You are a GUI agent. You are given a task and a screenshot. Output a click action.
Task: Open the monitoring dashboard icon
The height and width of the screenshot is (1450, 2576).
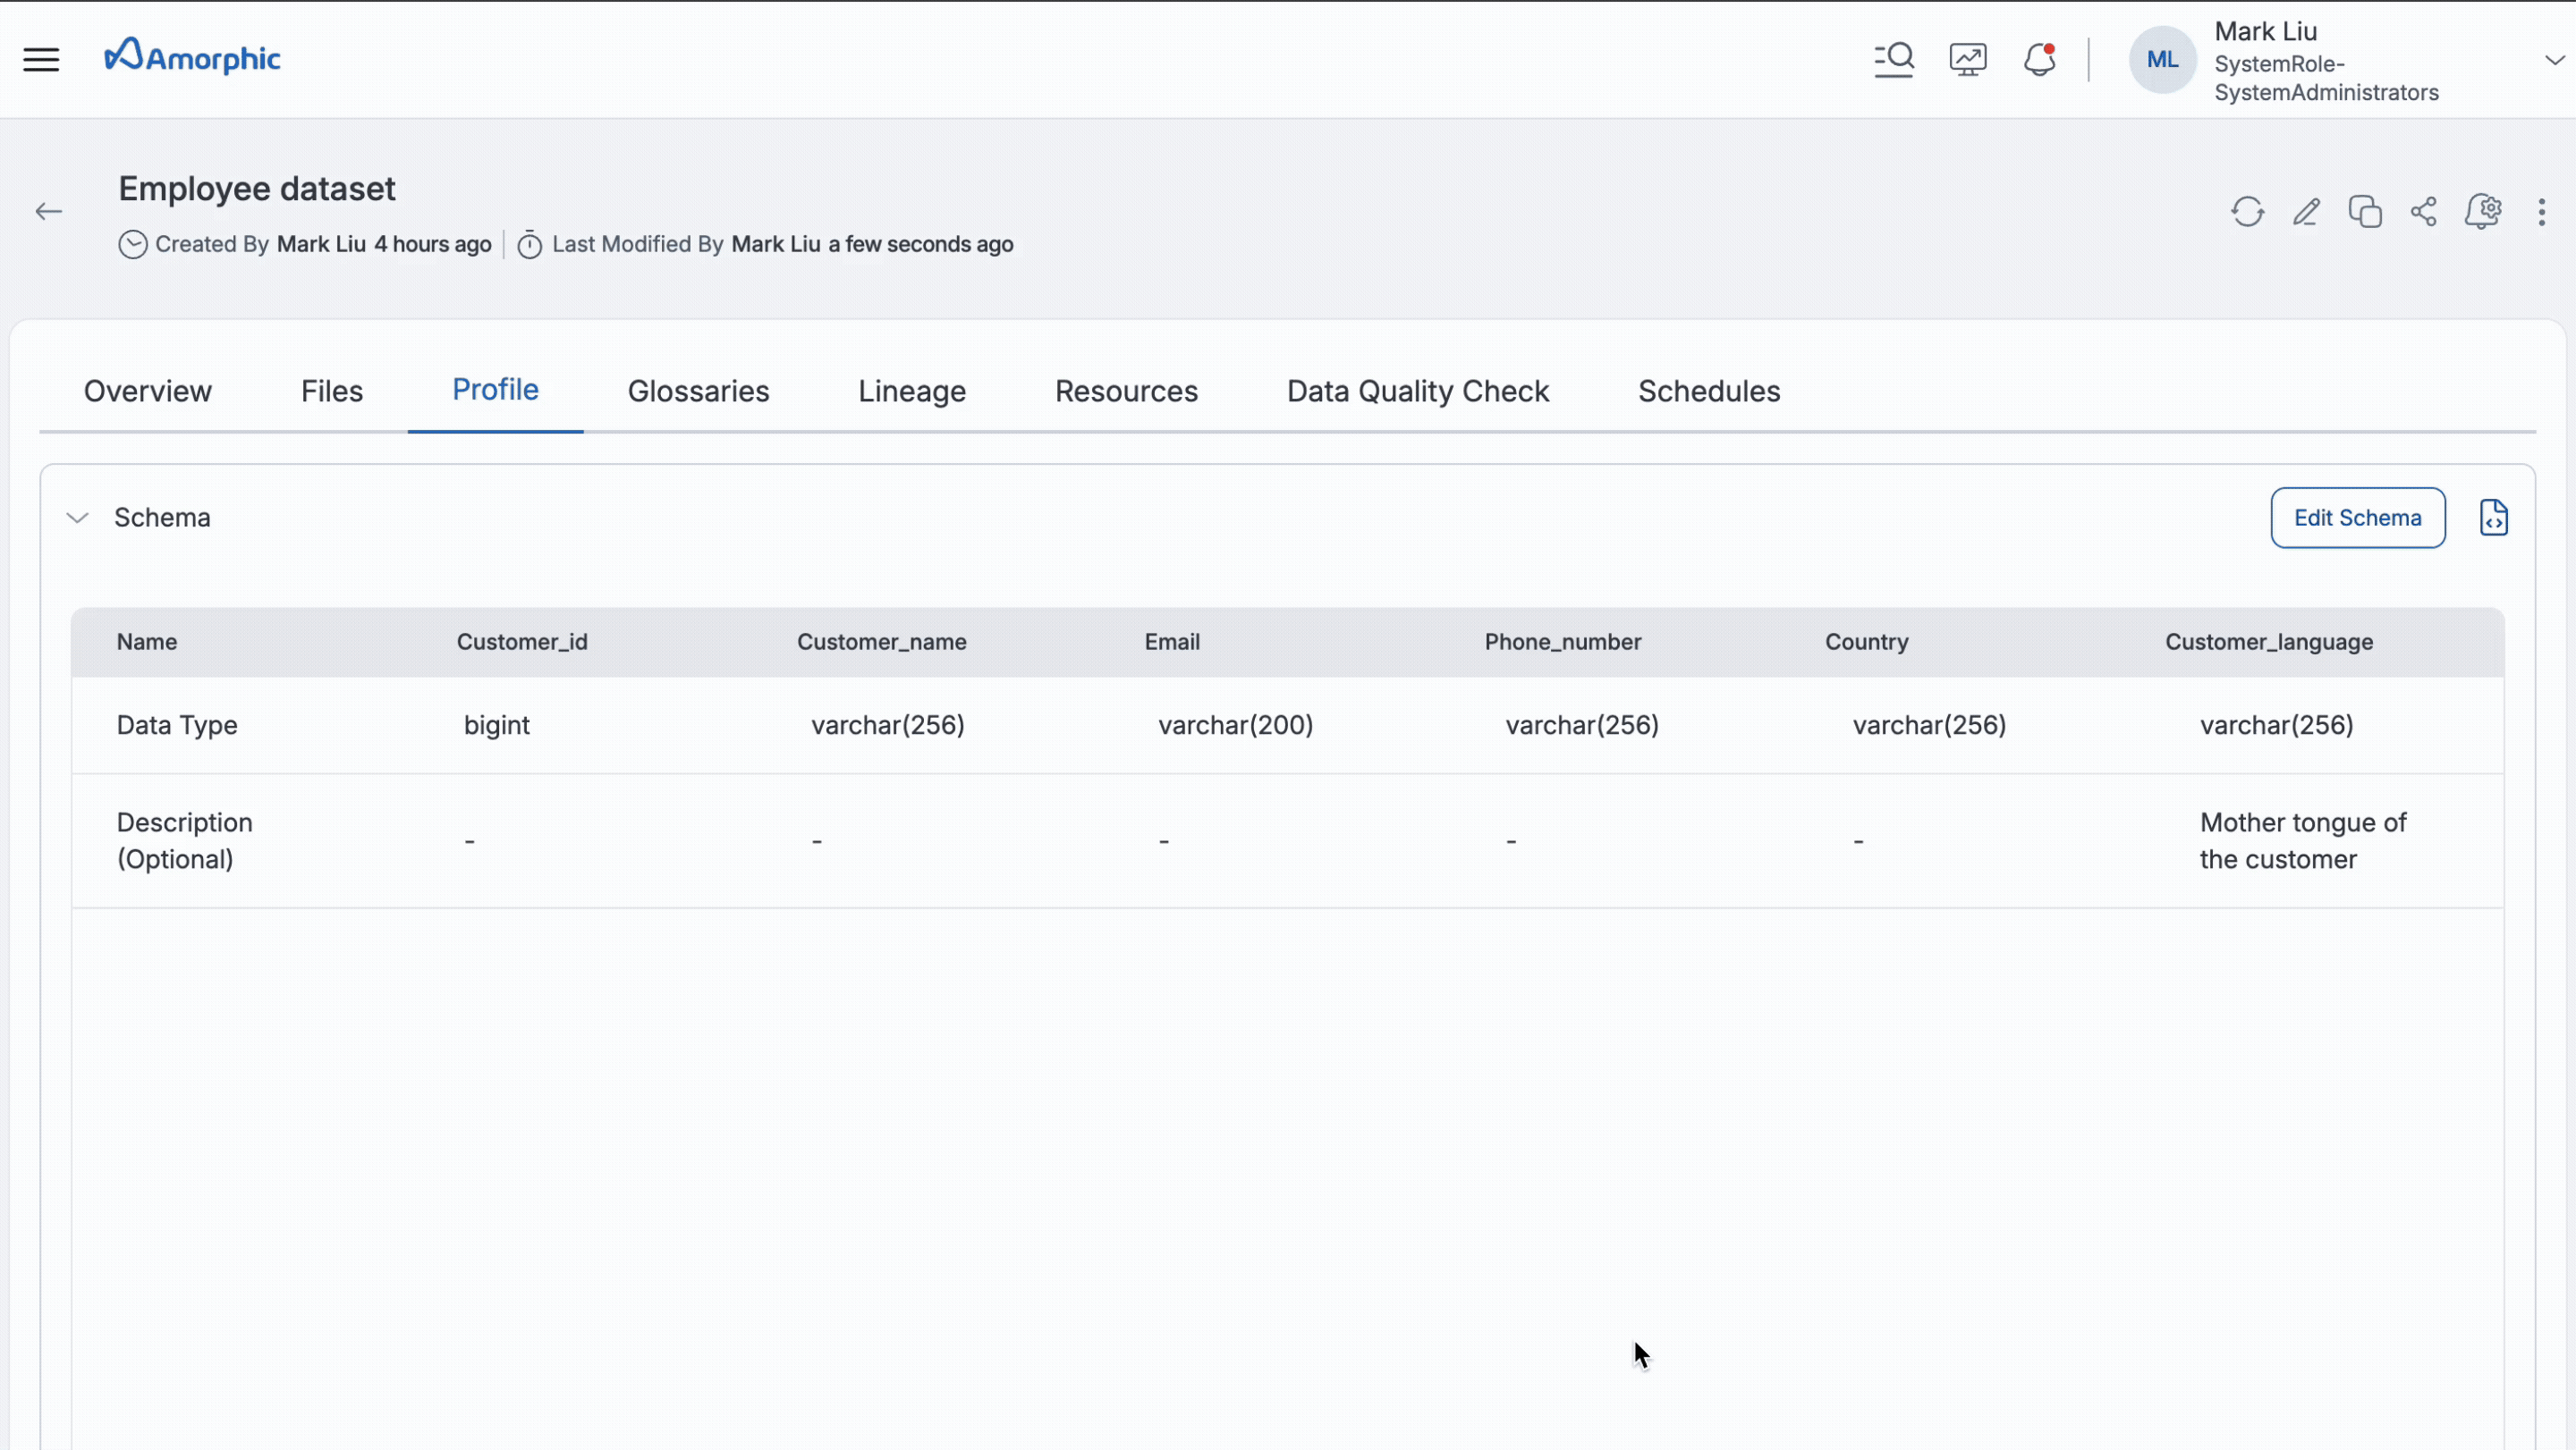tap(1967, 59)
